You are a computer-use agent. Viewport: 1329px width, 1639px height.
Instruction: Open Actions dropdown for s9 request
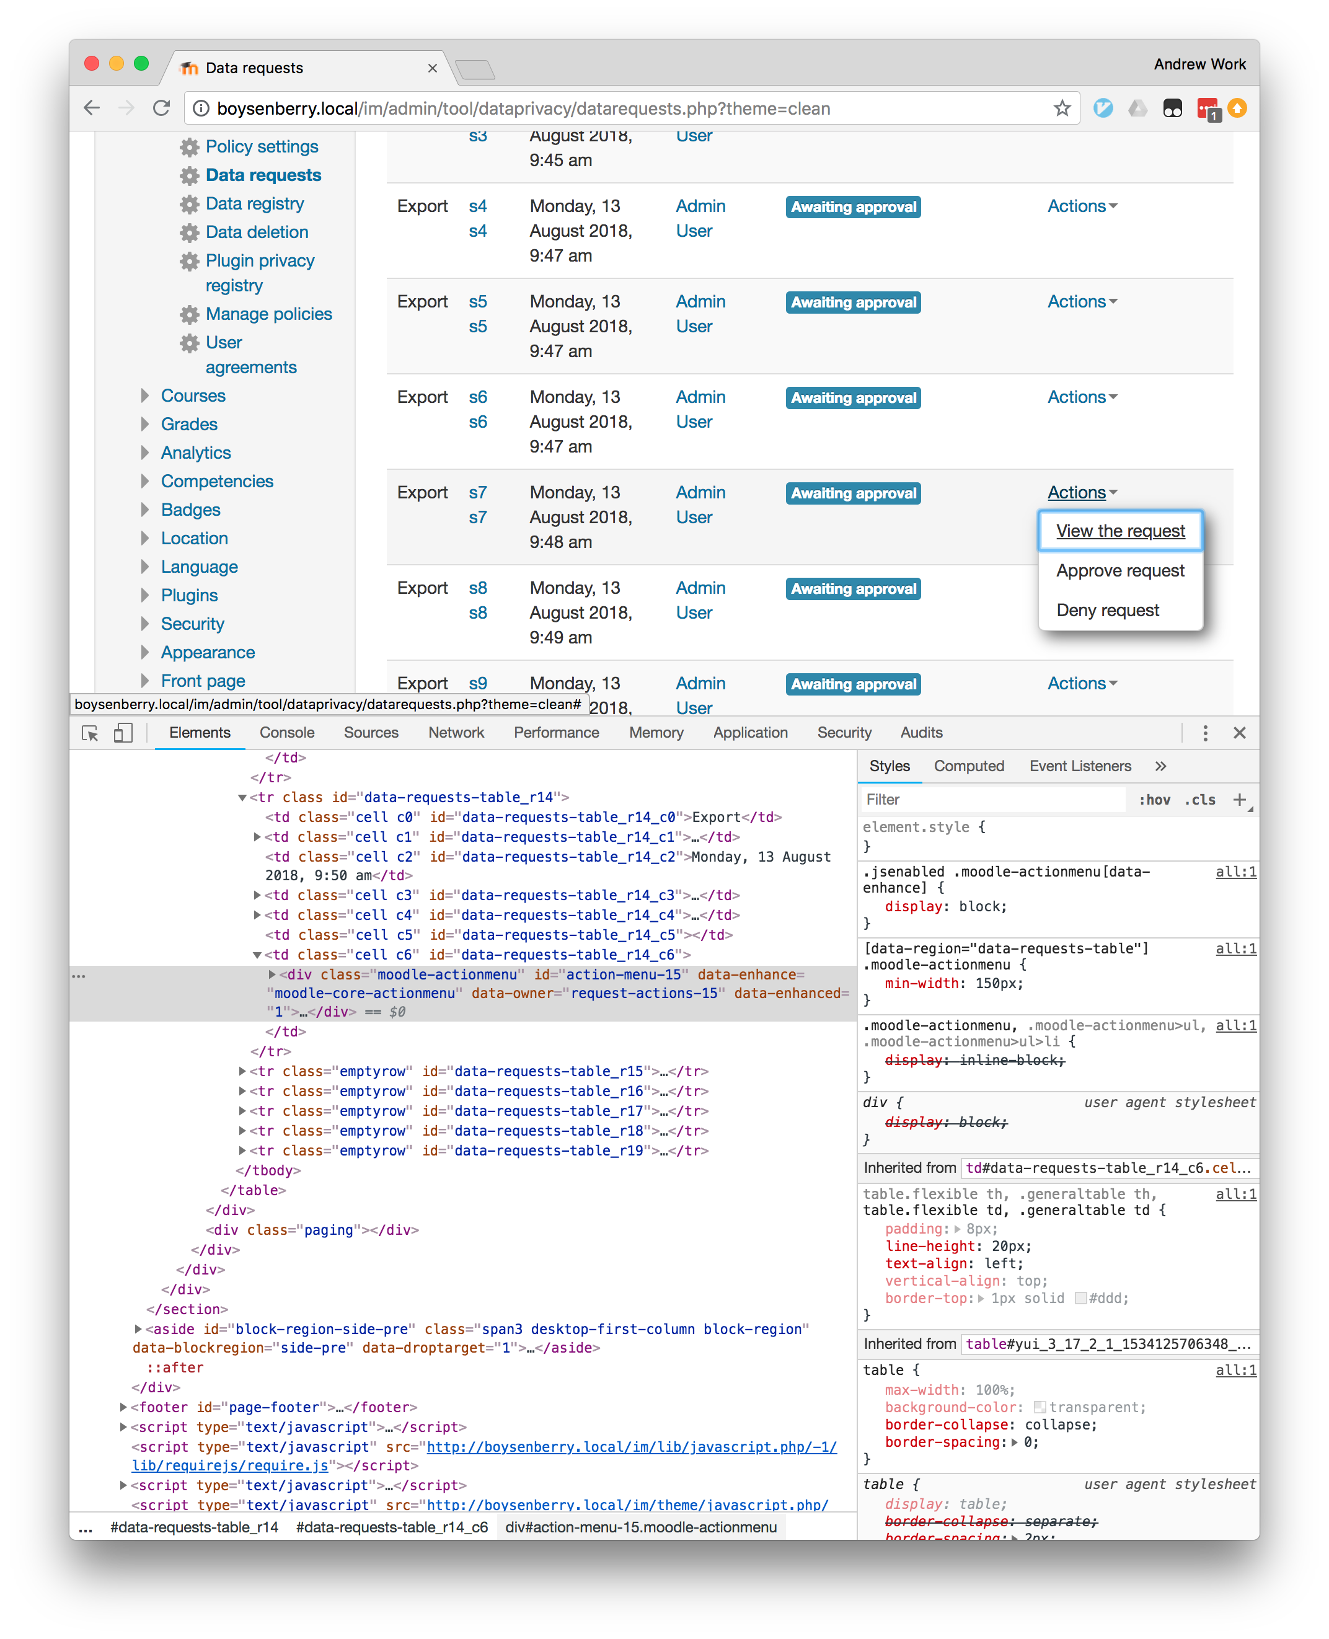(1082, 684)
